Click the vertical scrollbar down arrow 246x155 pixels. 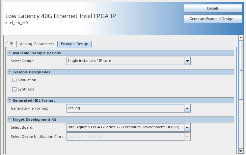[x=241, y=151]
